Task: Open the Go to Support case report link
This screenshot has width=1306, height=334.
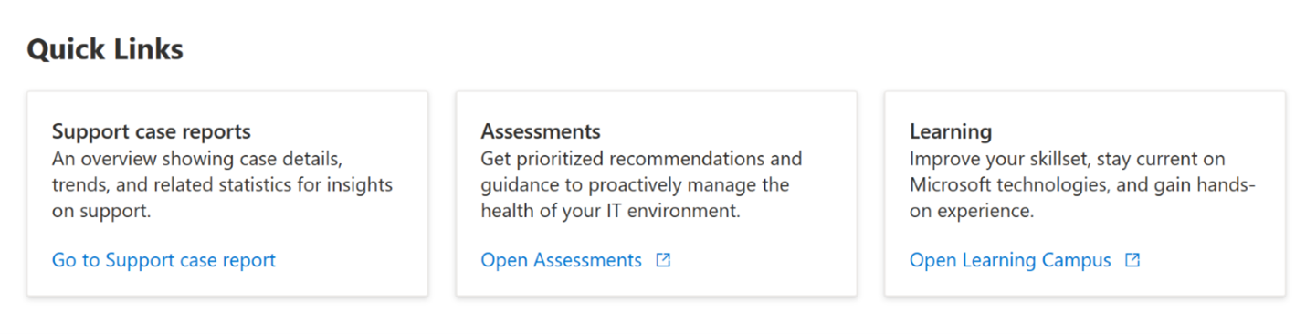Action: 163,260
